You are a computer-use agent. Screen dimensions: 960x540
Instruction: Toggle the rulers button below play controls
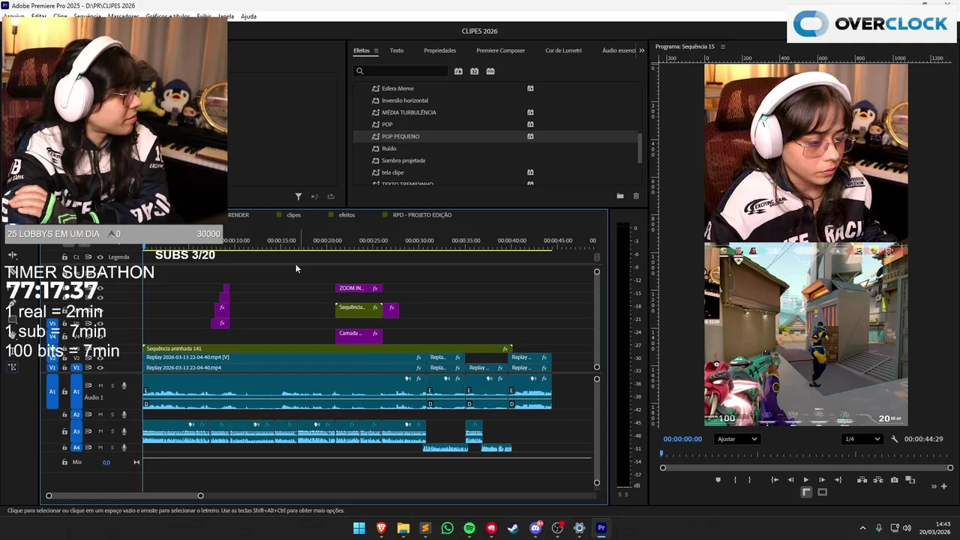[x=806, y=492]
